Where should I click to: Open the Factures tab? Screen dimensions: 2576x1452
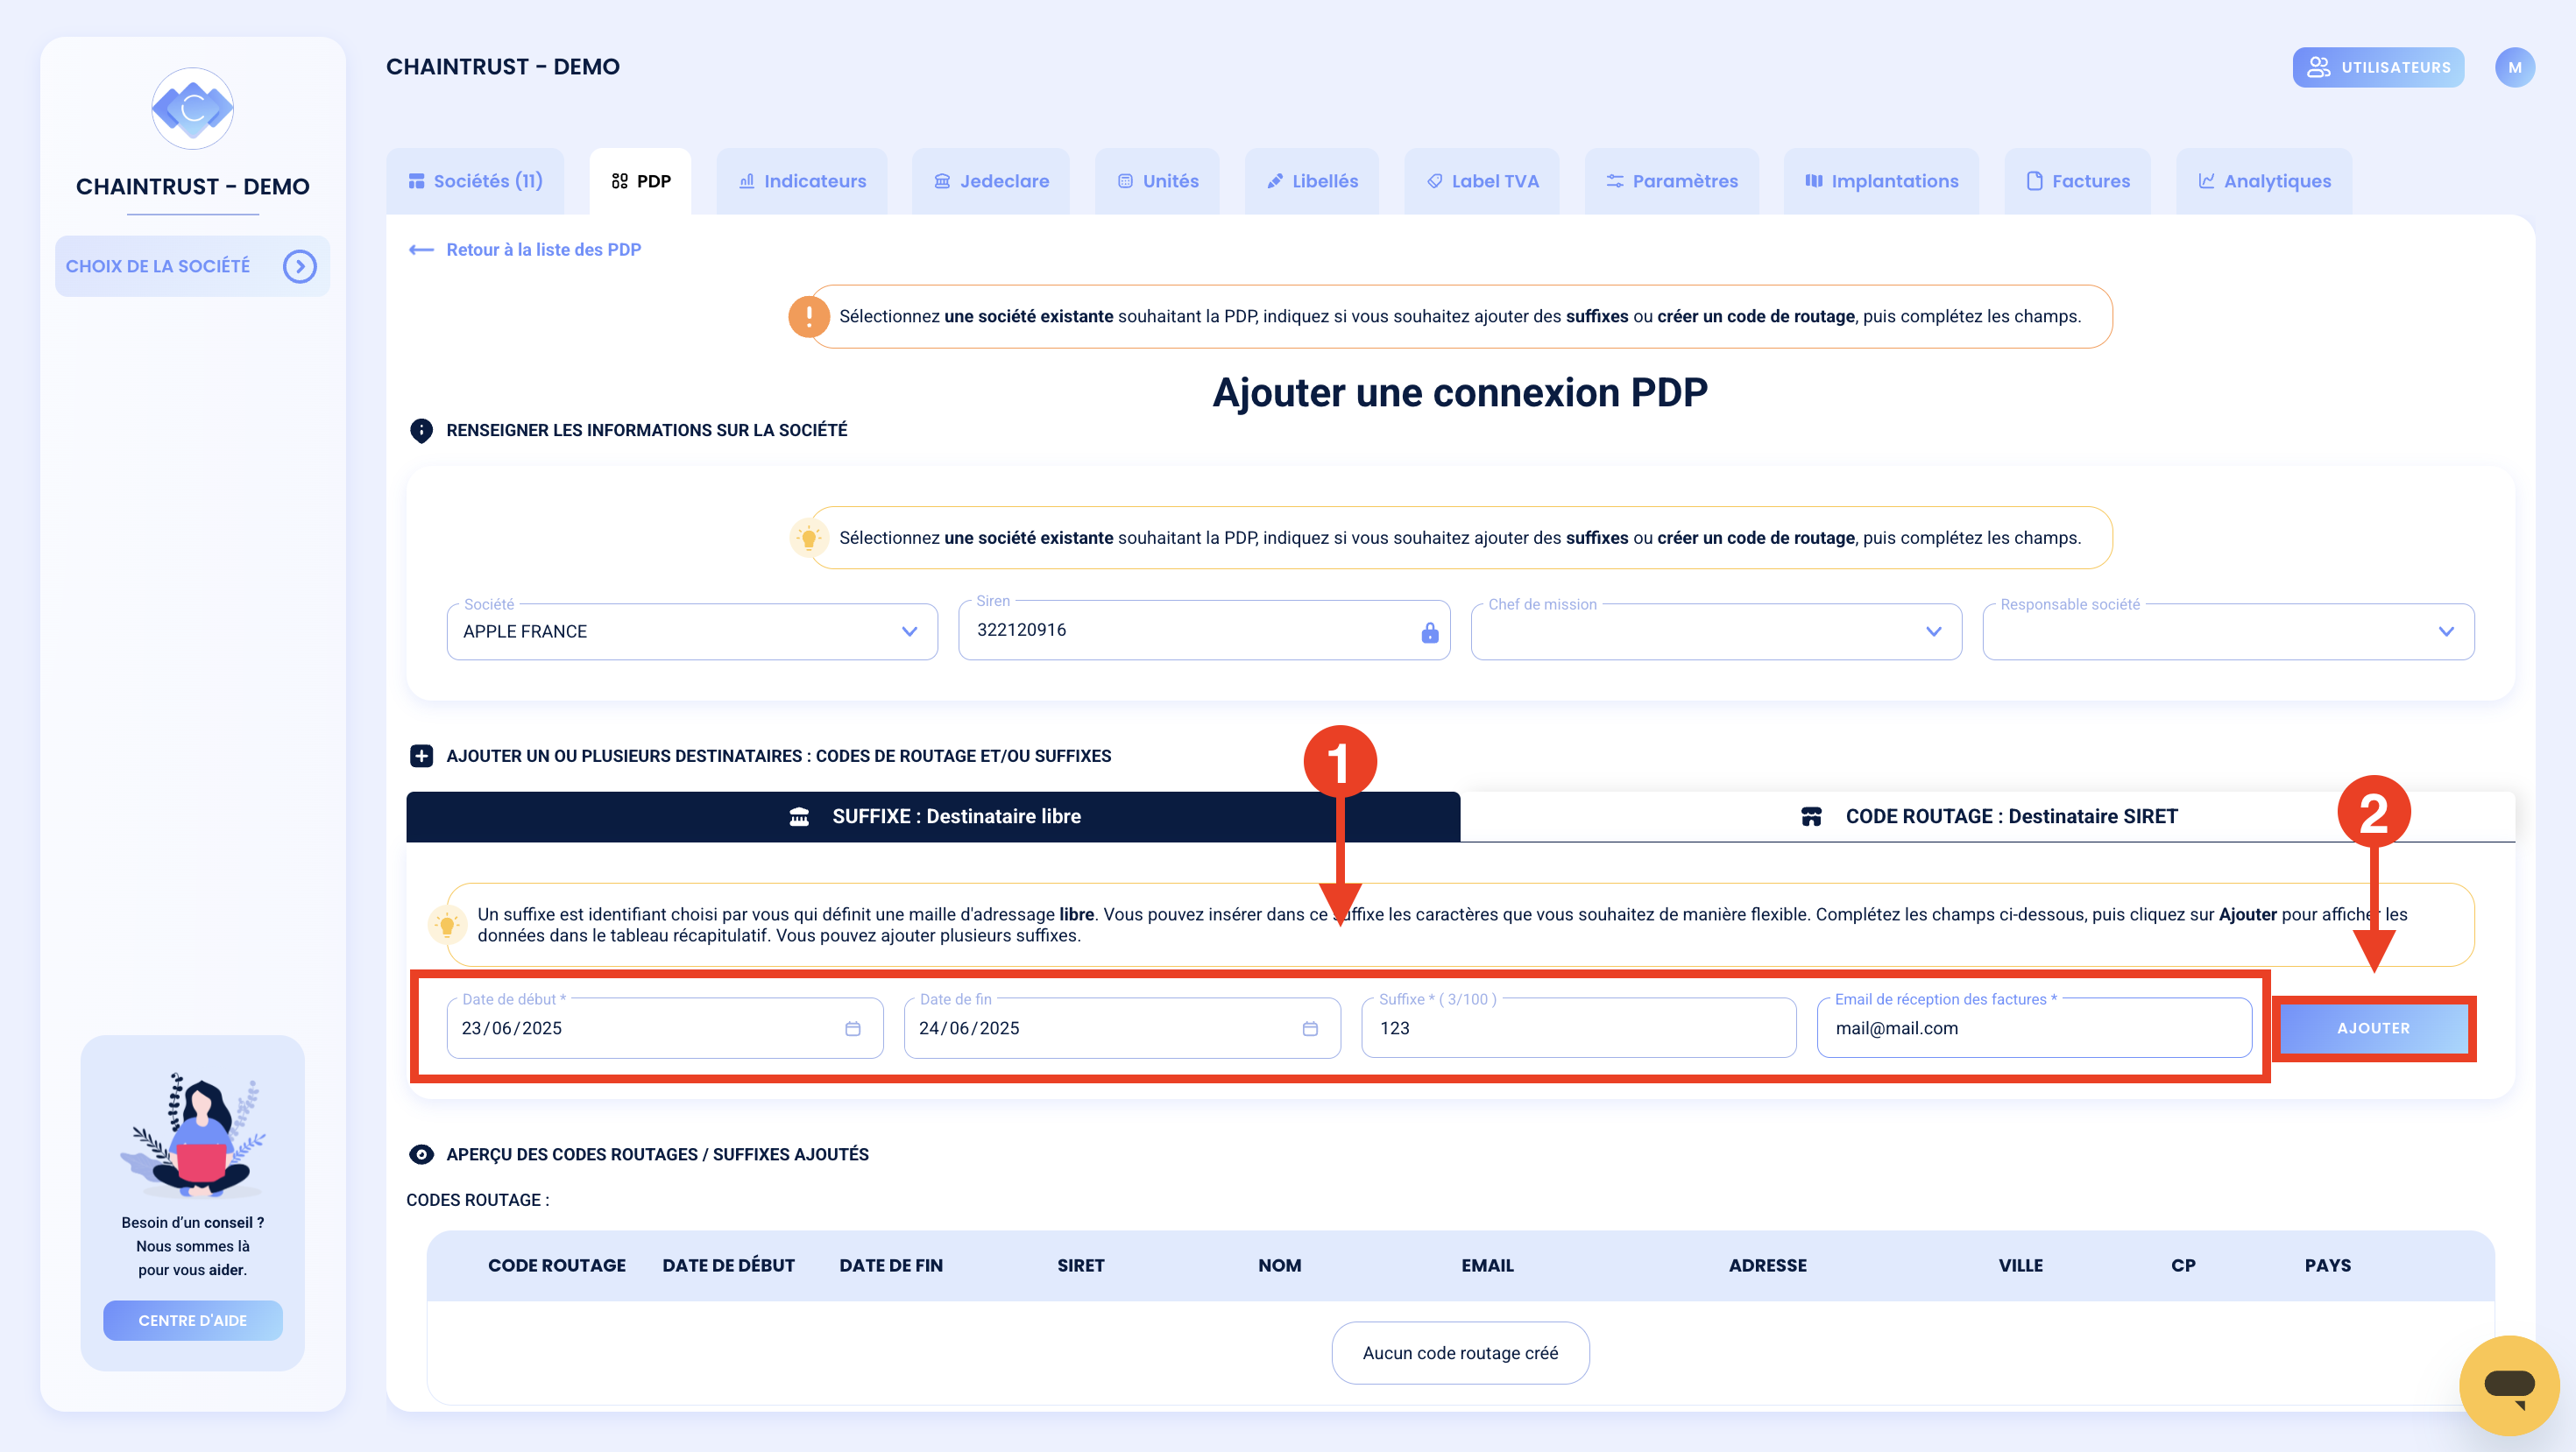pyautogui.click(x=2078, y=181)
